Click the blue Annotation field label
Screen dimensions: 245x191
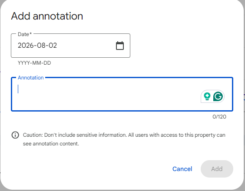(30, 78)
